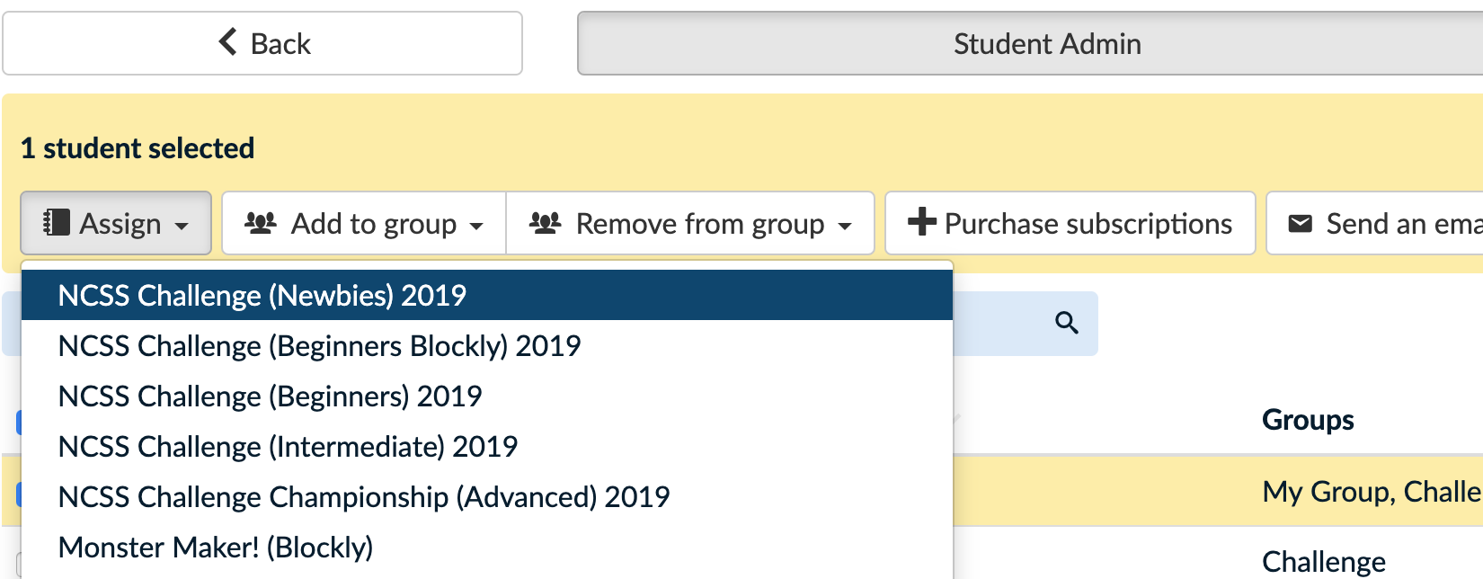The image size is (1483, 579).
Task: Pick NCSS Challenge (Intermediate) 2019
Action: (x=288, y=447)
